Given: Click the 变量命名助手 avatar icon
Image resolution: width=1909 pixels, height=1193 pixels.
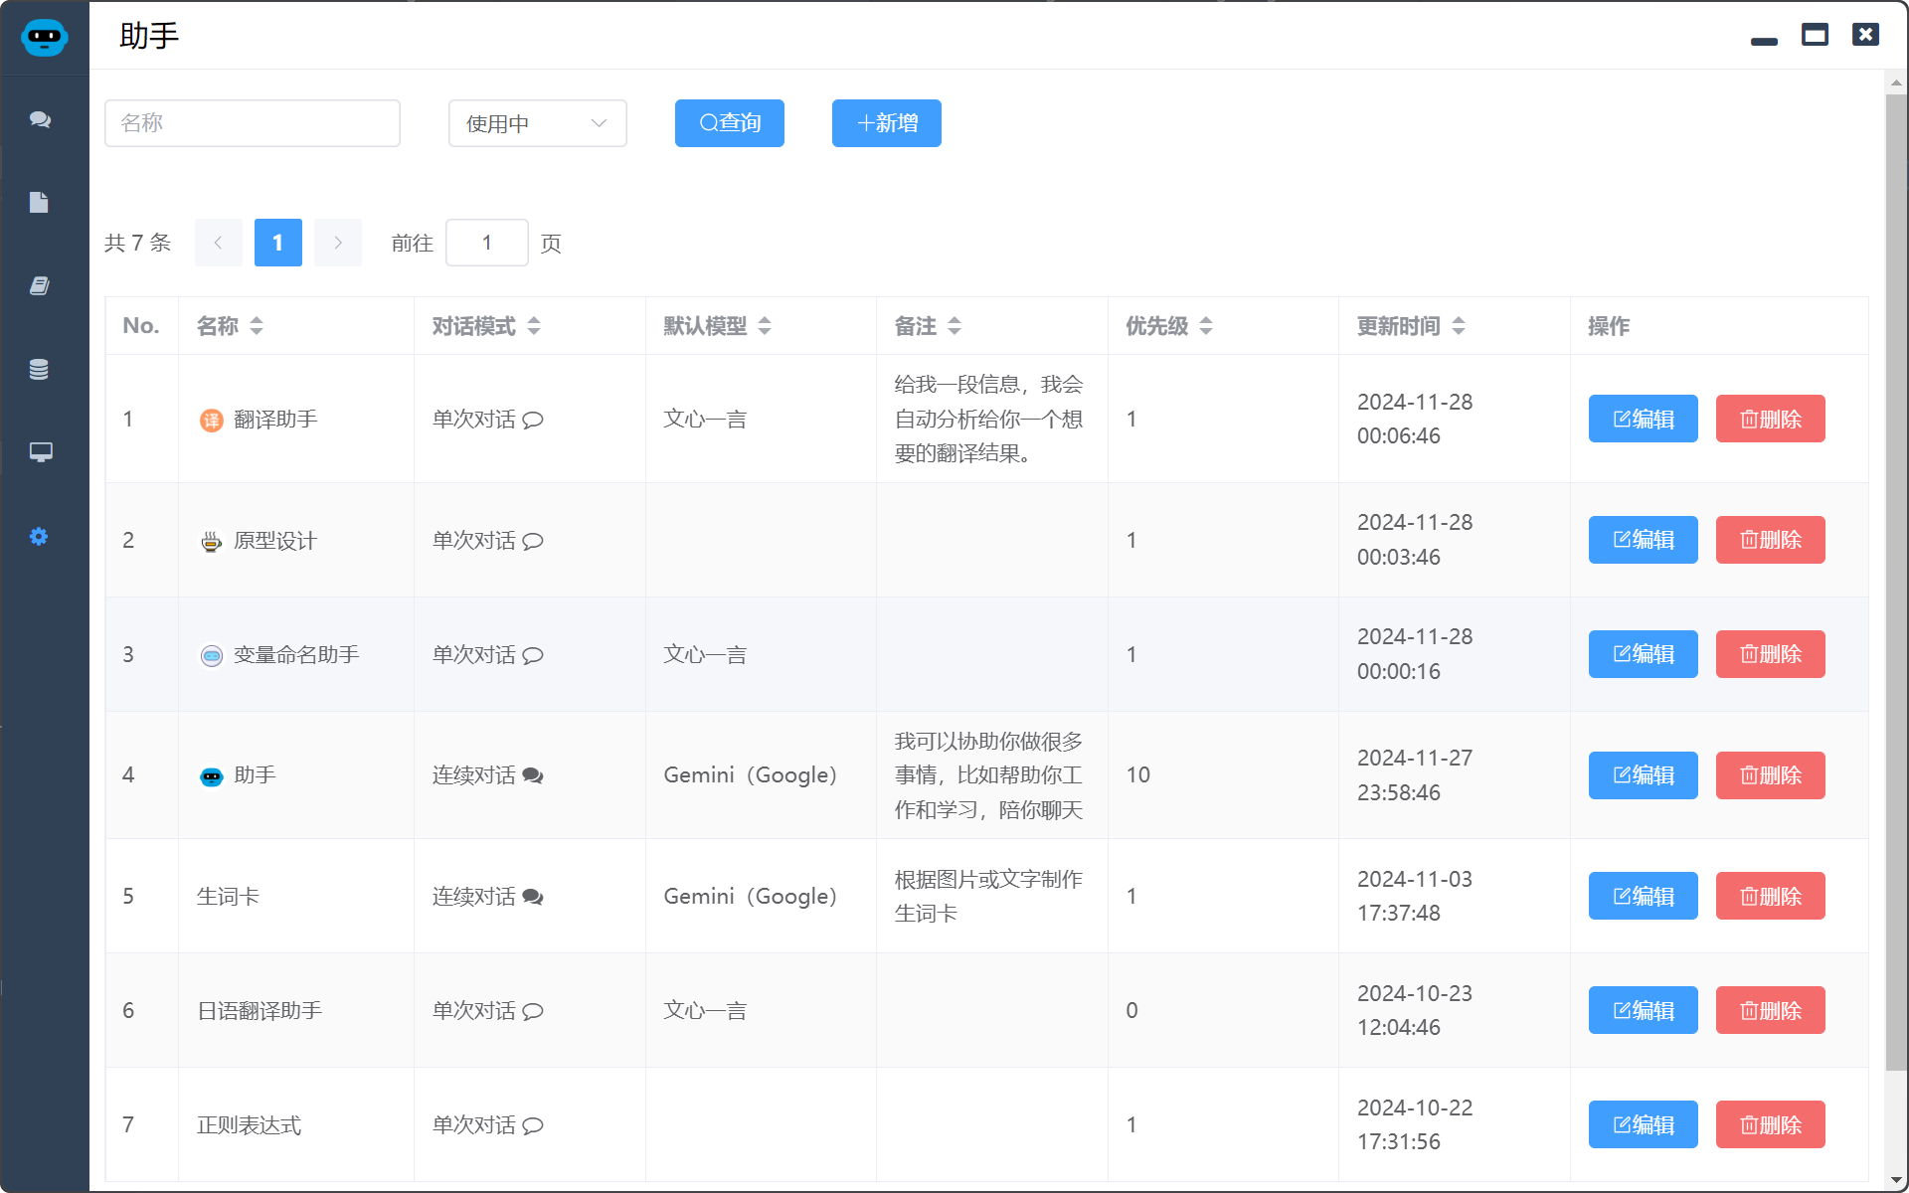Looking at the screenshot, I should coord(211,655).
